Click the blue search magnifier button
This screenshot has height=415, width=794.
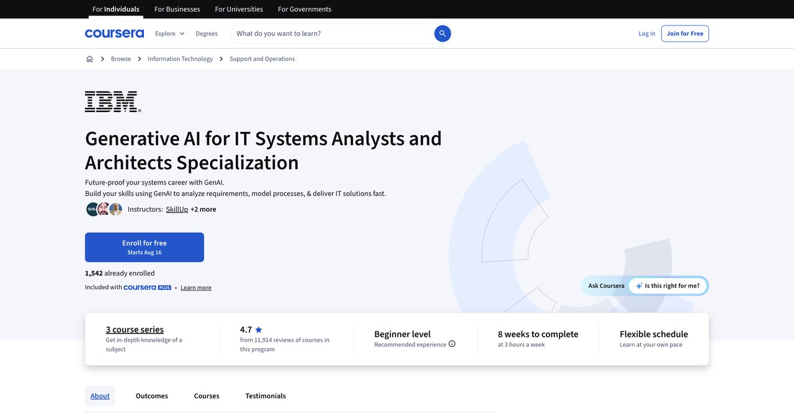[x=442, y=33]
